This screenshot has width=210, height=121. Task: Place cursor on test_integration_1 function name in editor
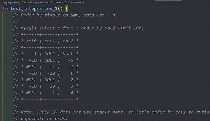(34, 9)
